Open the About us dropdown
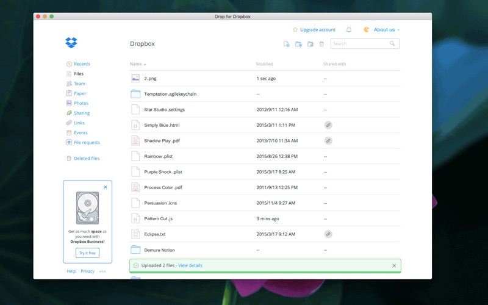 point(387,29)
